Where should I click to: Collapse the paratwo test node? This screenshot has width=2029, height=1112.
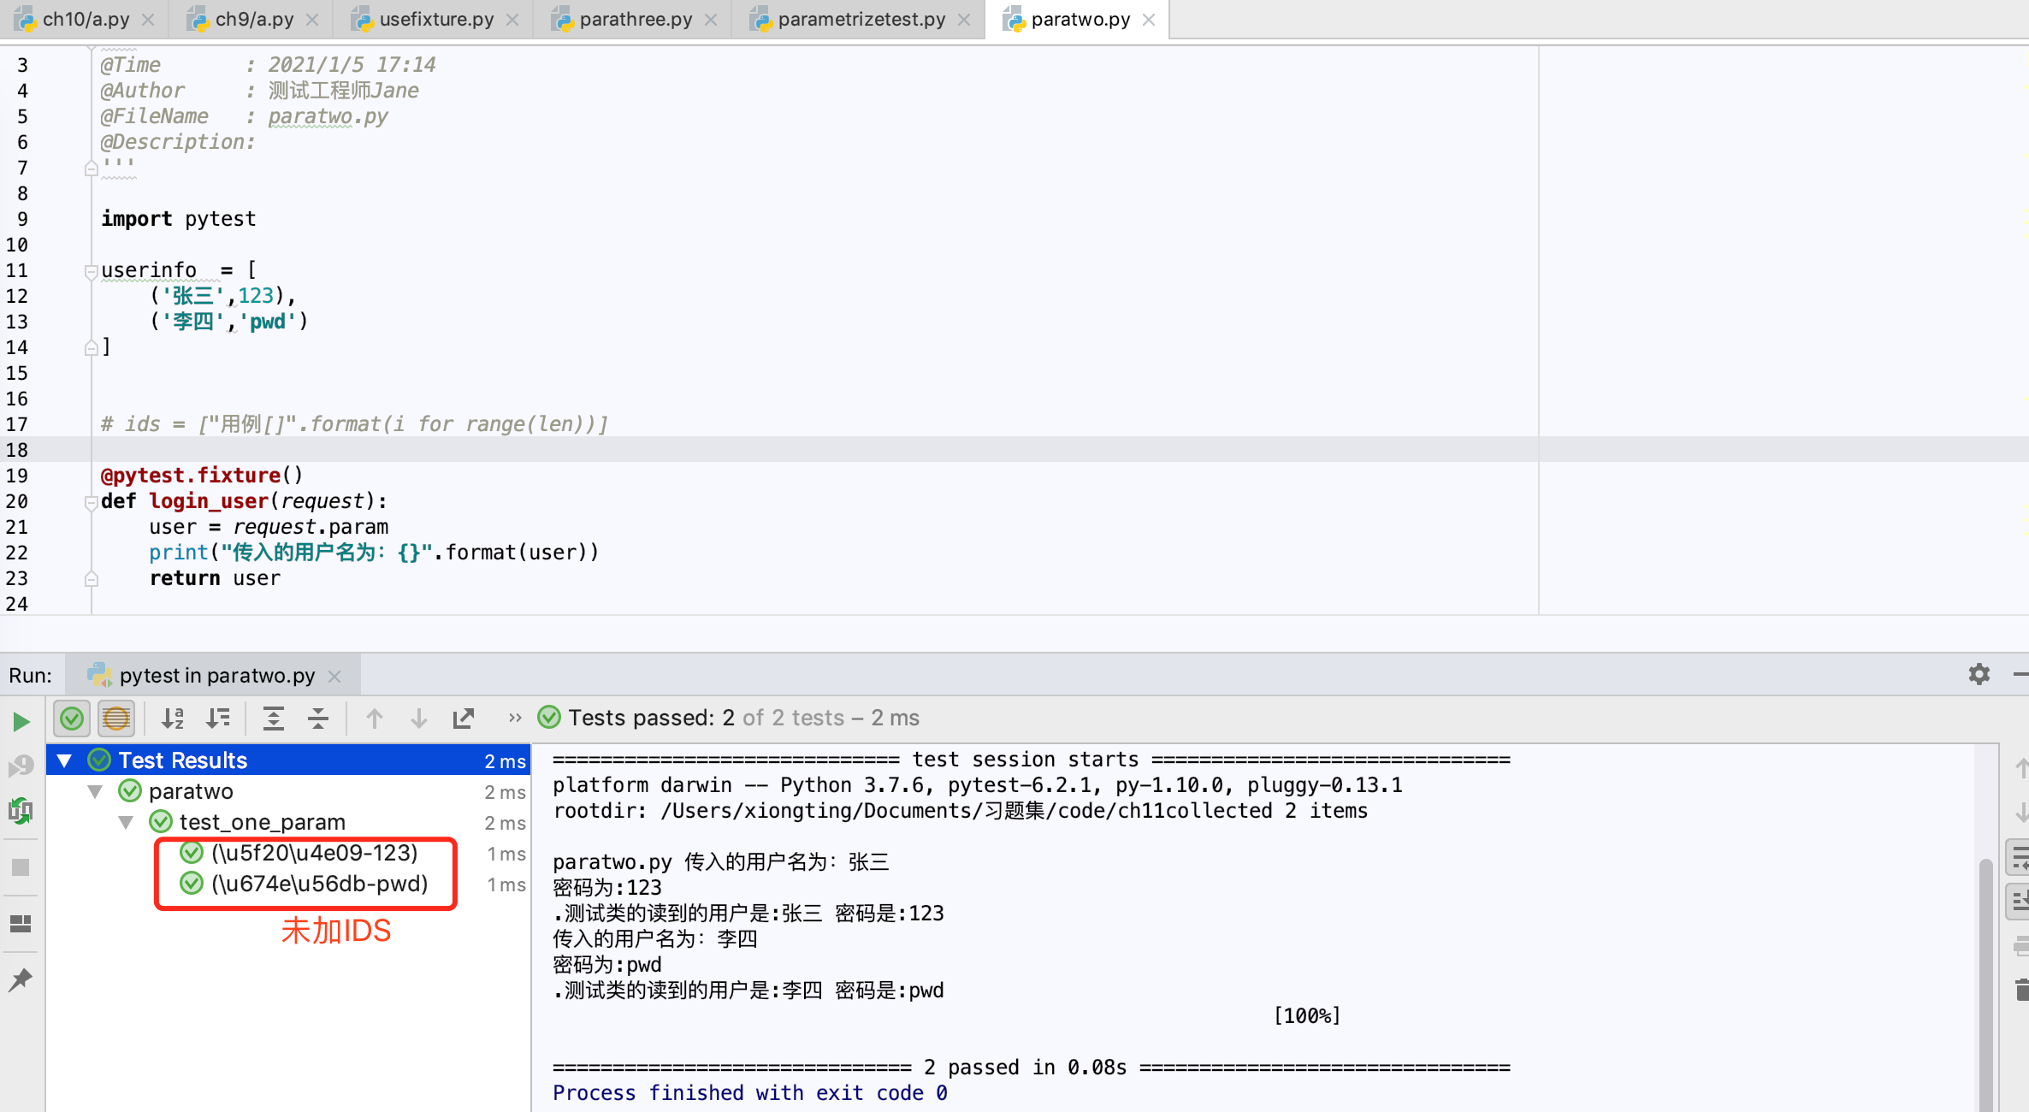pos(95,791)
